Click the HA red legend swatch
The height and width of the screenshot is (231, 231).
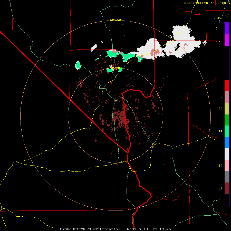[227, 86]
